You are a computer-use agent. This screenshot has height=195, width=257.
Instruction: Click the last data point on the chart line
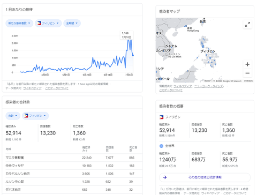[133, 55]
